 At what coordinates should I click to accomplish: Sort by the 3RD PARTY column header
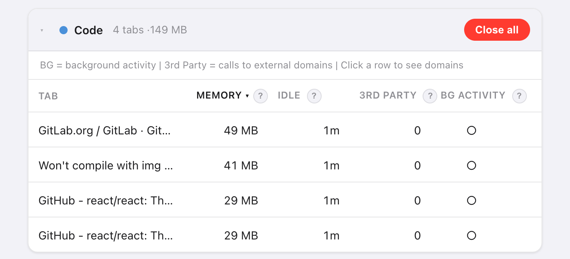pos(388,96)
